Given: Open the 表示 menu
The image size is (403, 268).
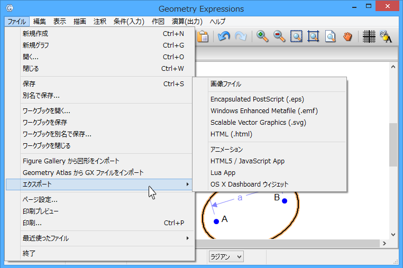Looking at the screenshot, I should pyautogui.click(x=60, y=21).
